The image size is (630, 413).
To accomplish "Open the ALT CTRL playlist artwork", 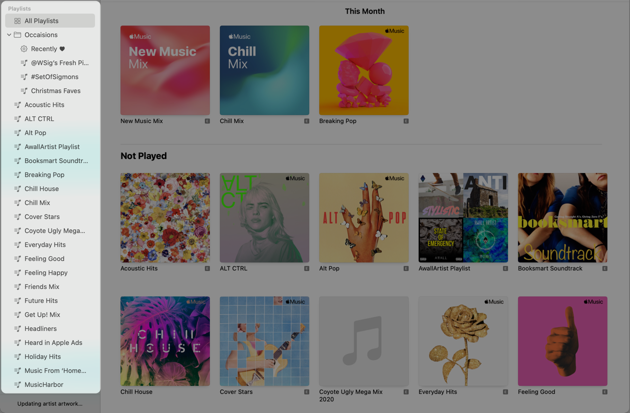I will (264, 217).
